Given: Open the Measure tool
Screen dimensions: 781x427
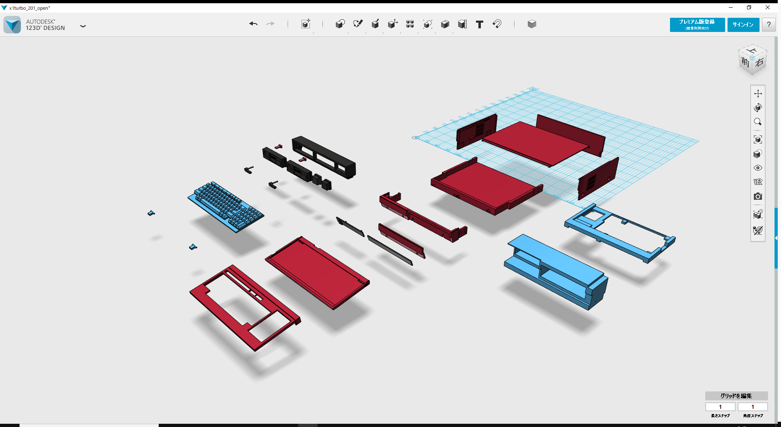Looking at the screenshot, I should tap(463, 24).
